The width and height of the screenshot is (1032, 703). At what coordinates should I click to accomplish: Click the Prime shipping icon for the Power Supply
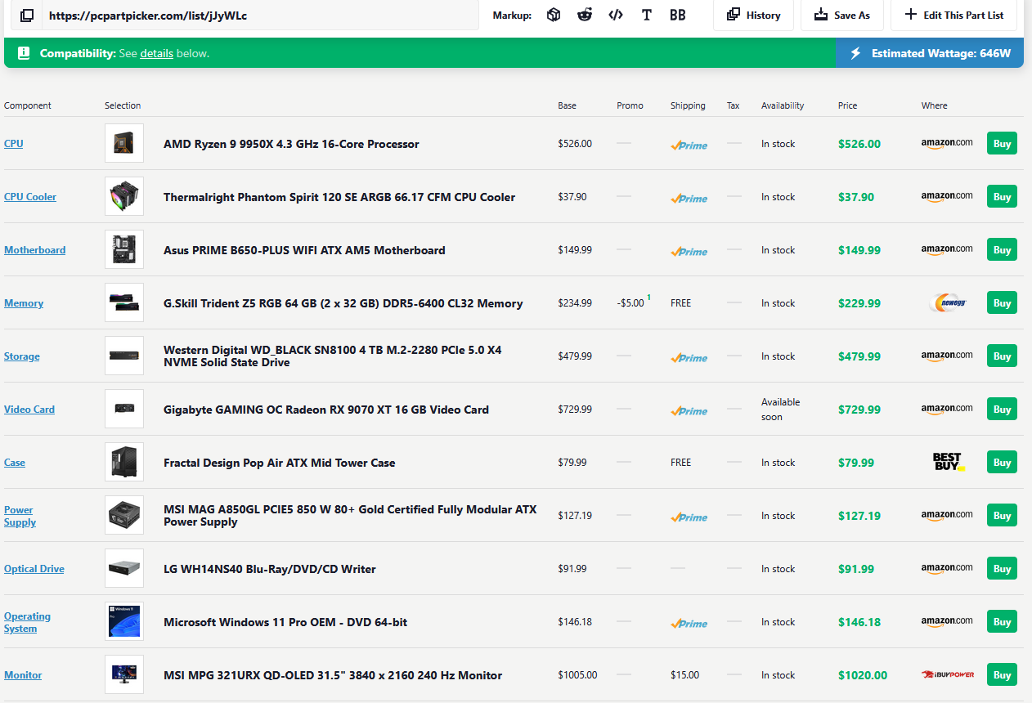(689, 517)
